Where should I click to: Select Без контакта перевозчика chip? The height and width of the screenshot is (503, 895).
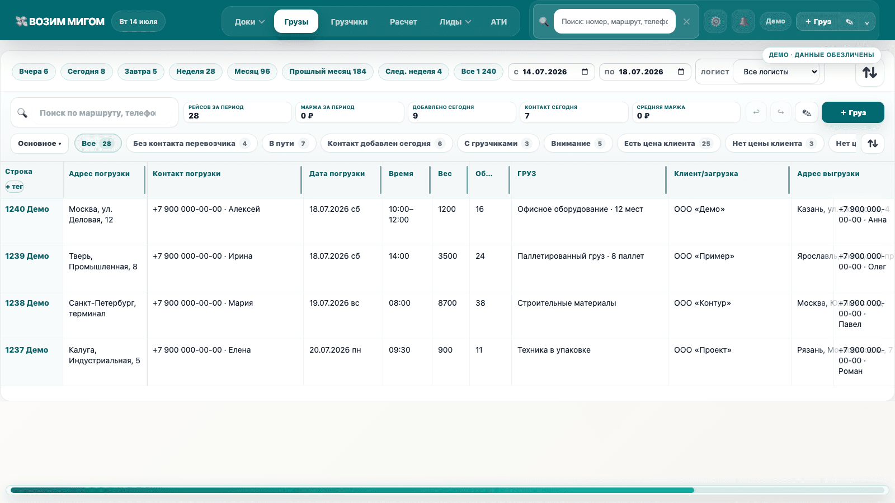coord(191,144)
